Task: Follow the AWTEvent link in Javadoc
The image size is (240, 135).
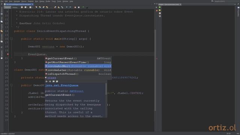Action: point(76,91)
